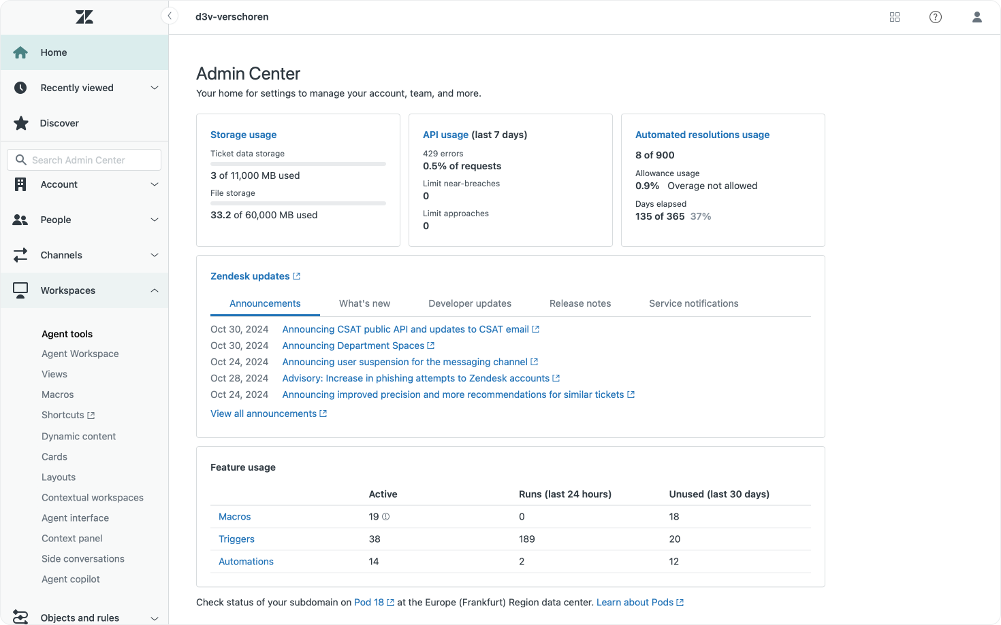
Task: Open Macros in the sidebar menu
Action: pos(58,394)
